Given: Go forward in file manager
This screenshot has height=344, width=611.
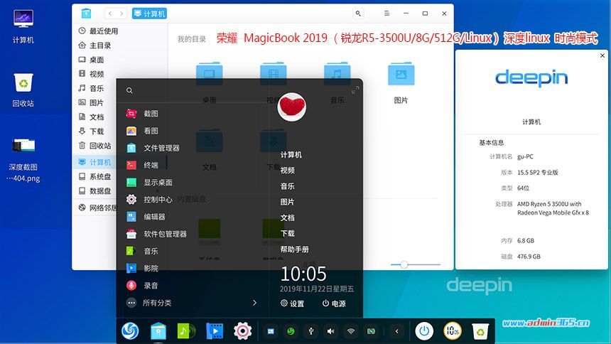Looking at the screenshot, I should click(121, 14).
